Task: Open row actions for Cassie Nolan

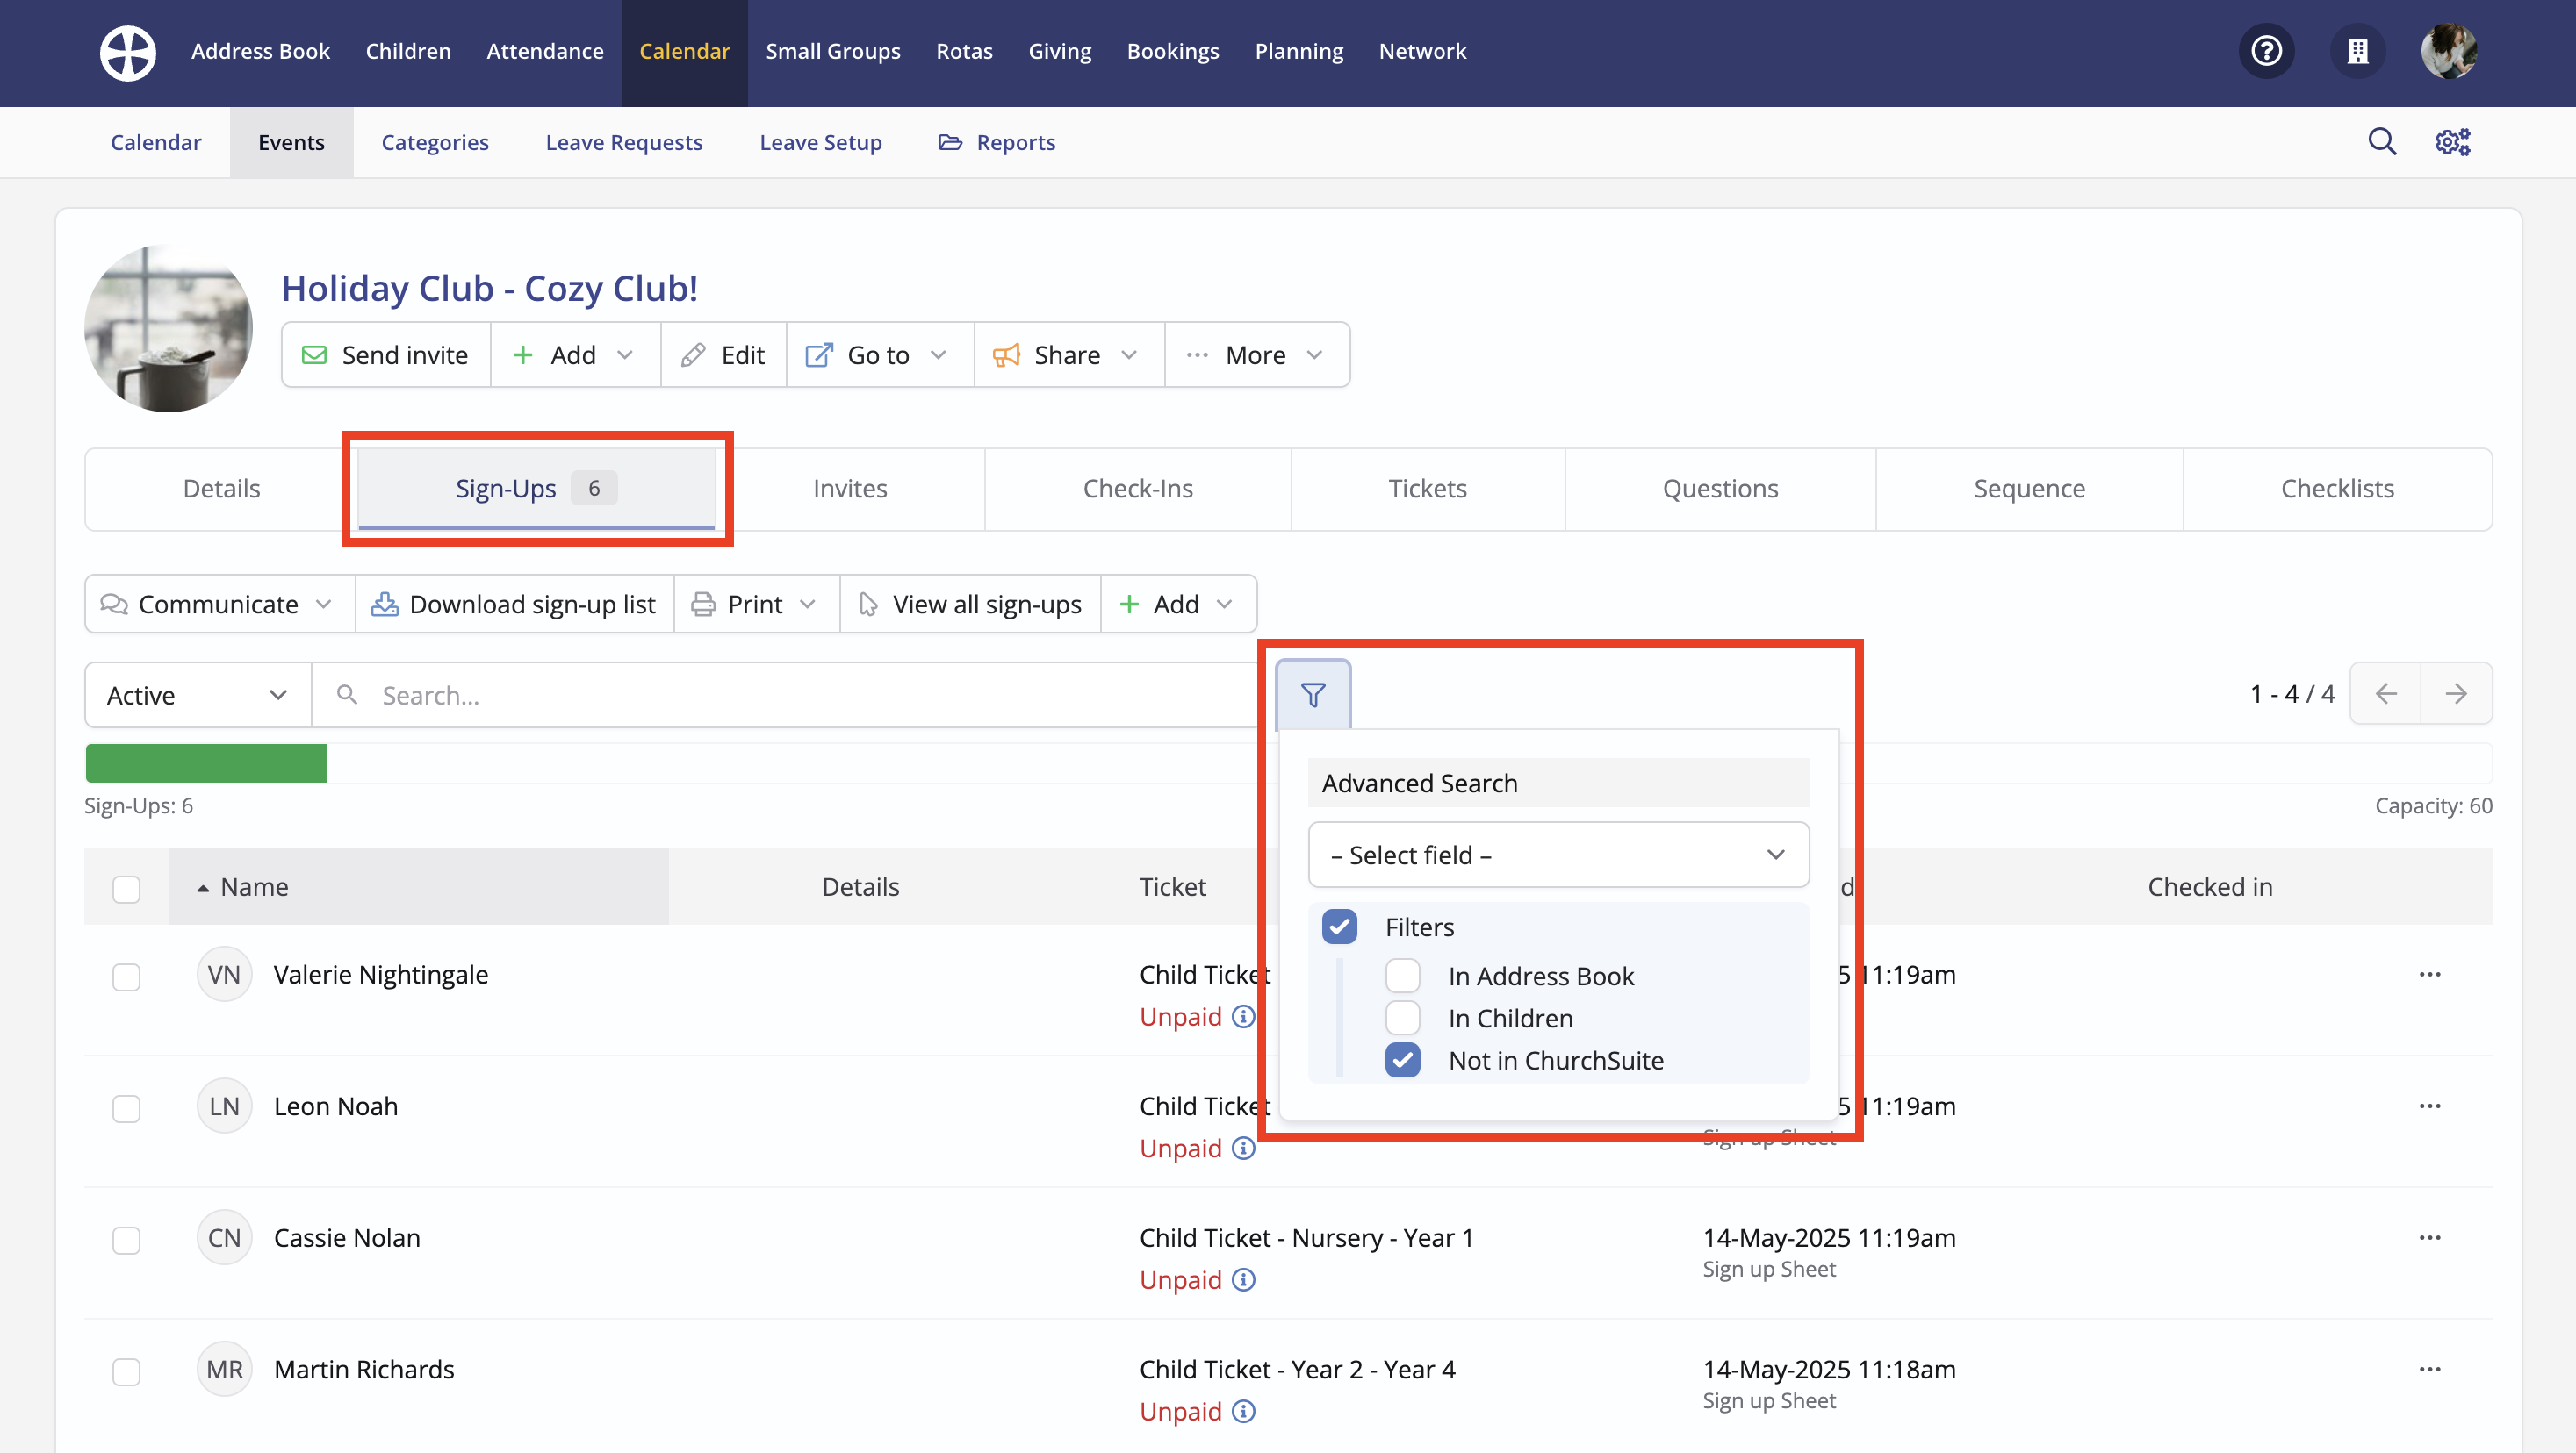Action: pos(2430,1238)
